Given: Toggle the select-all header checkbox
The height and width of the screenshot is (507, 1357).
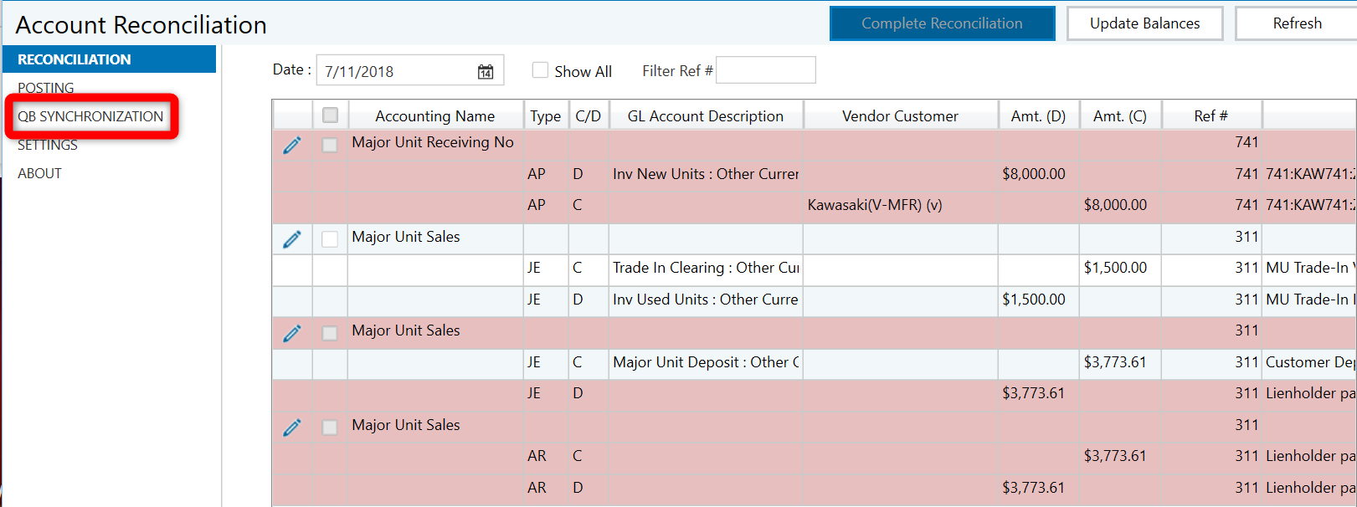Looking at the screenshot, I should [330, 115].
